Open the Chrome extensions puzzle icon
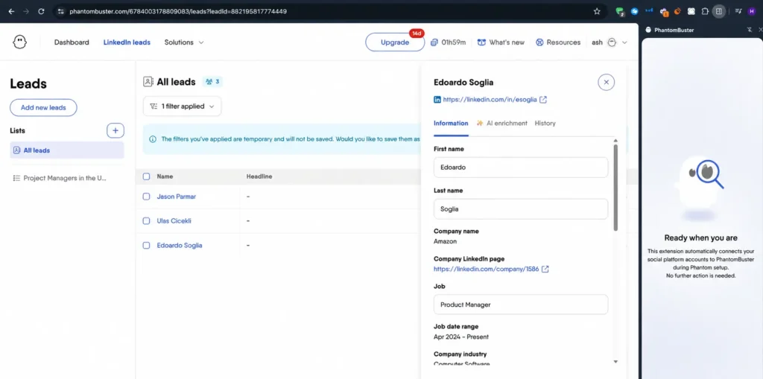The image size is (763, 379). click(705, 11)
